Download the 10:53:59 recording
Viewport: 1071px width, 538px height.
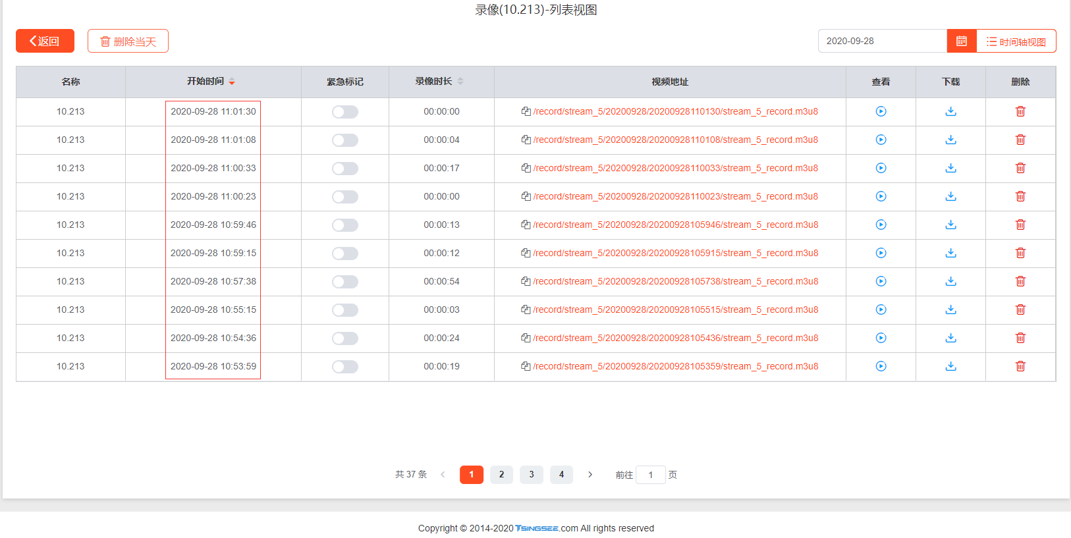tap(950, 366)
